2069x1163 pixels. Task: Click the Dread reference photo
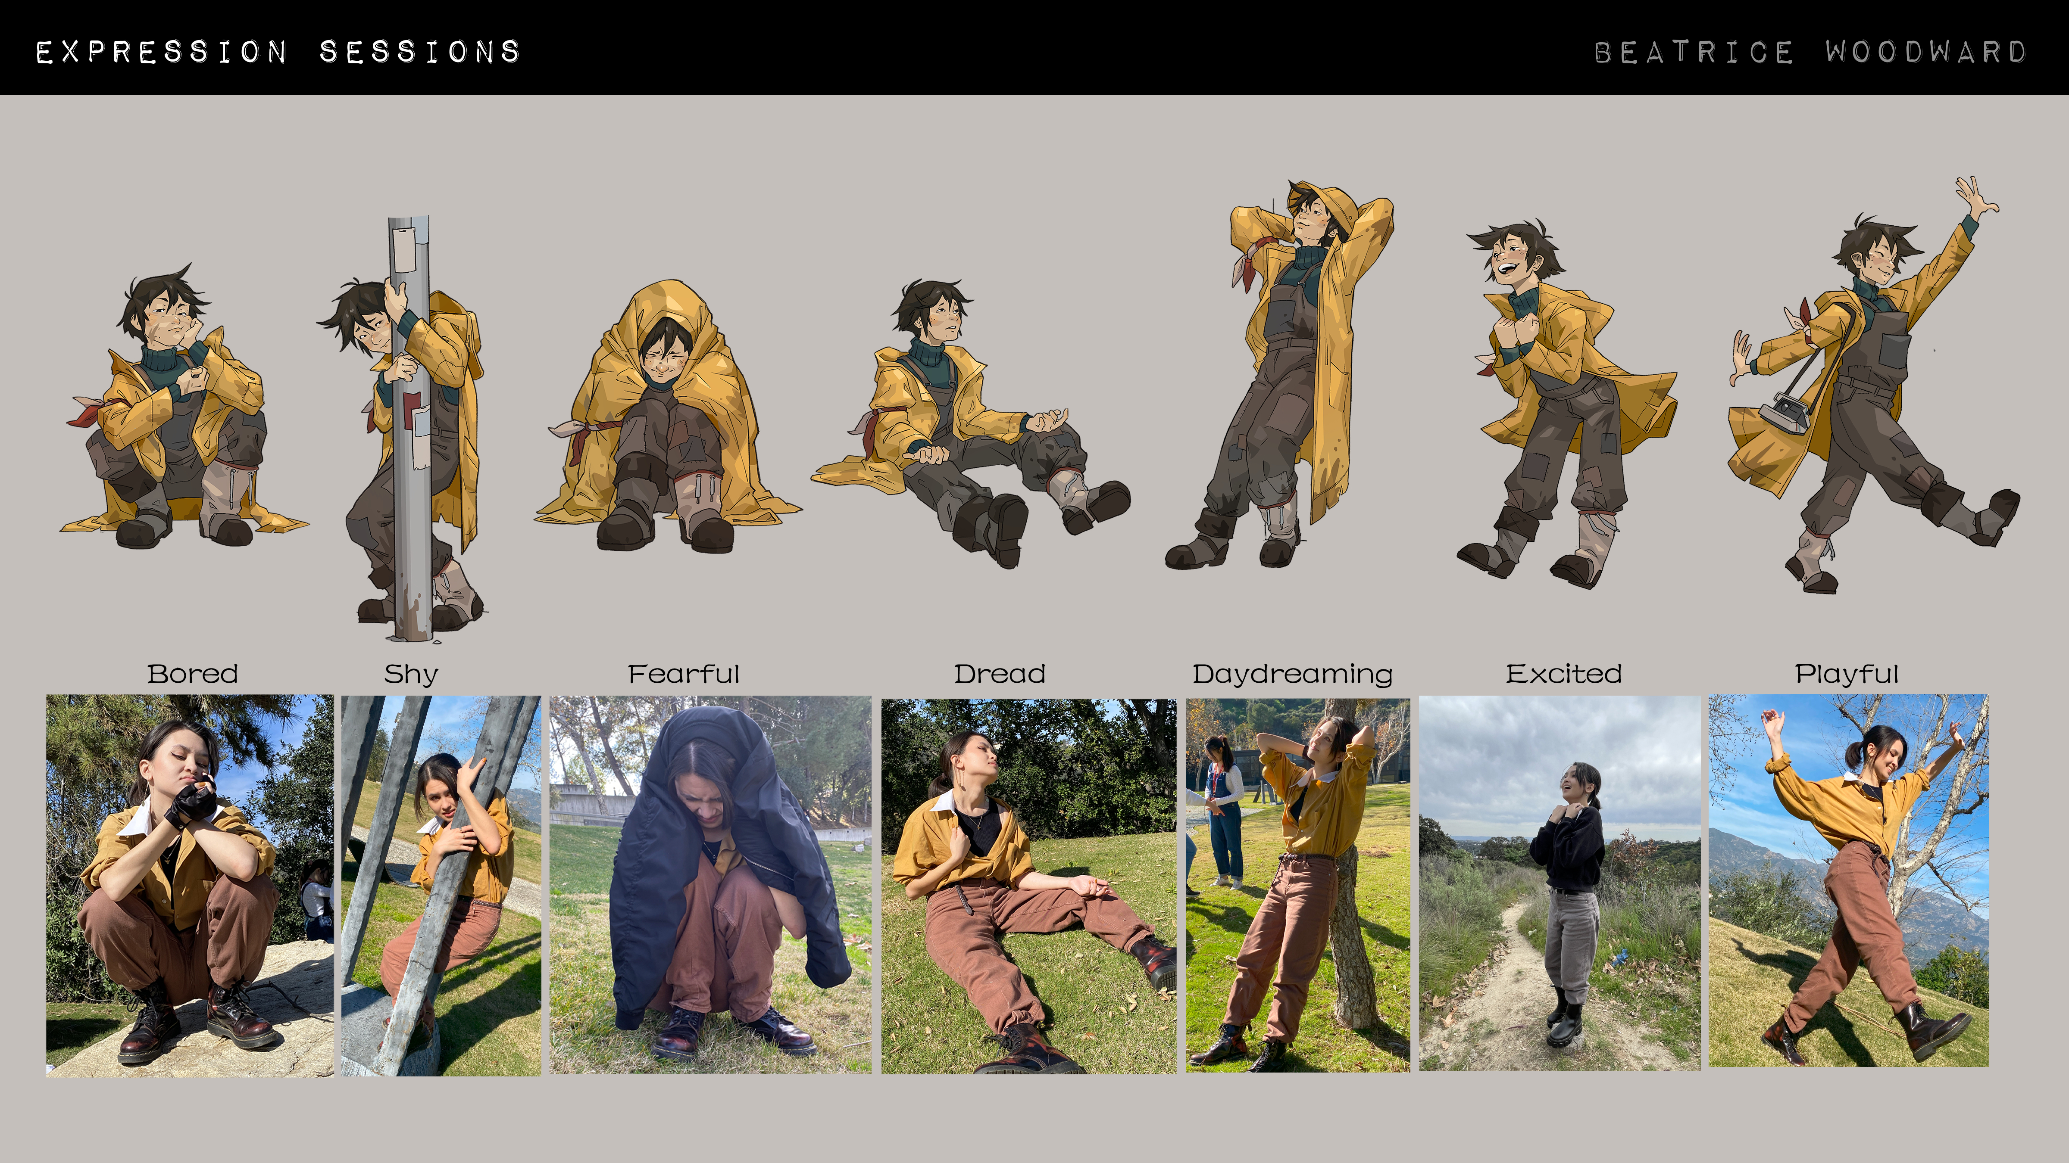[x=1028, y=886]
